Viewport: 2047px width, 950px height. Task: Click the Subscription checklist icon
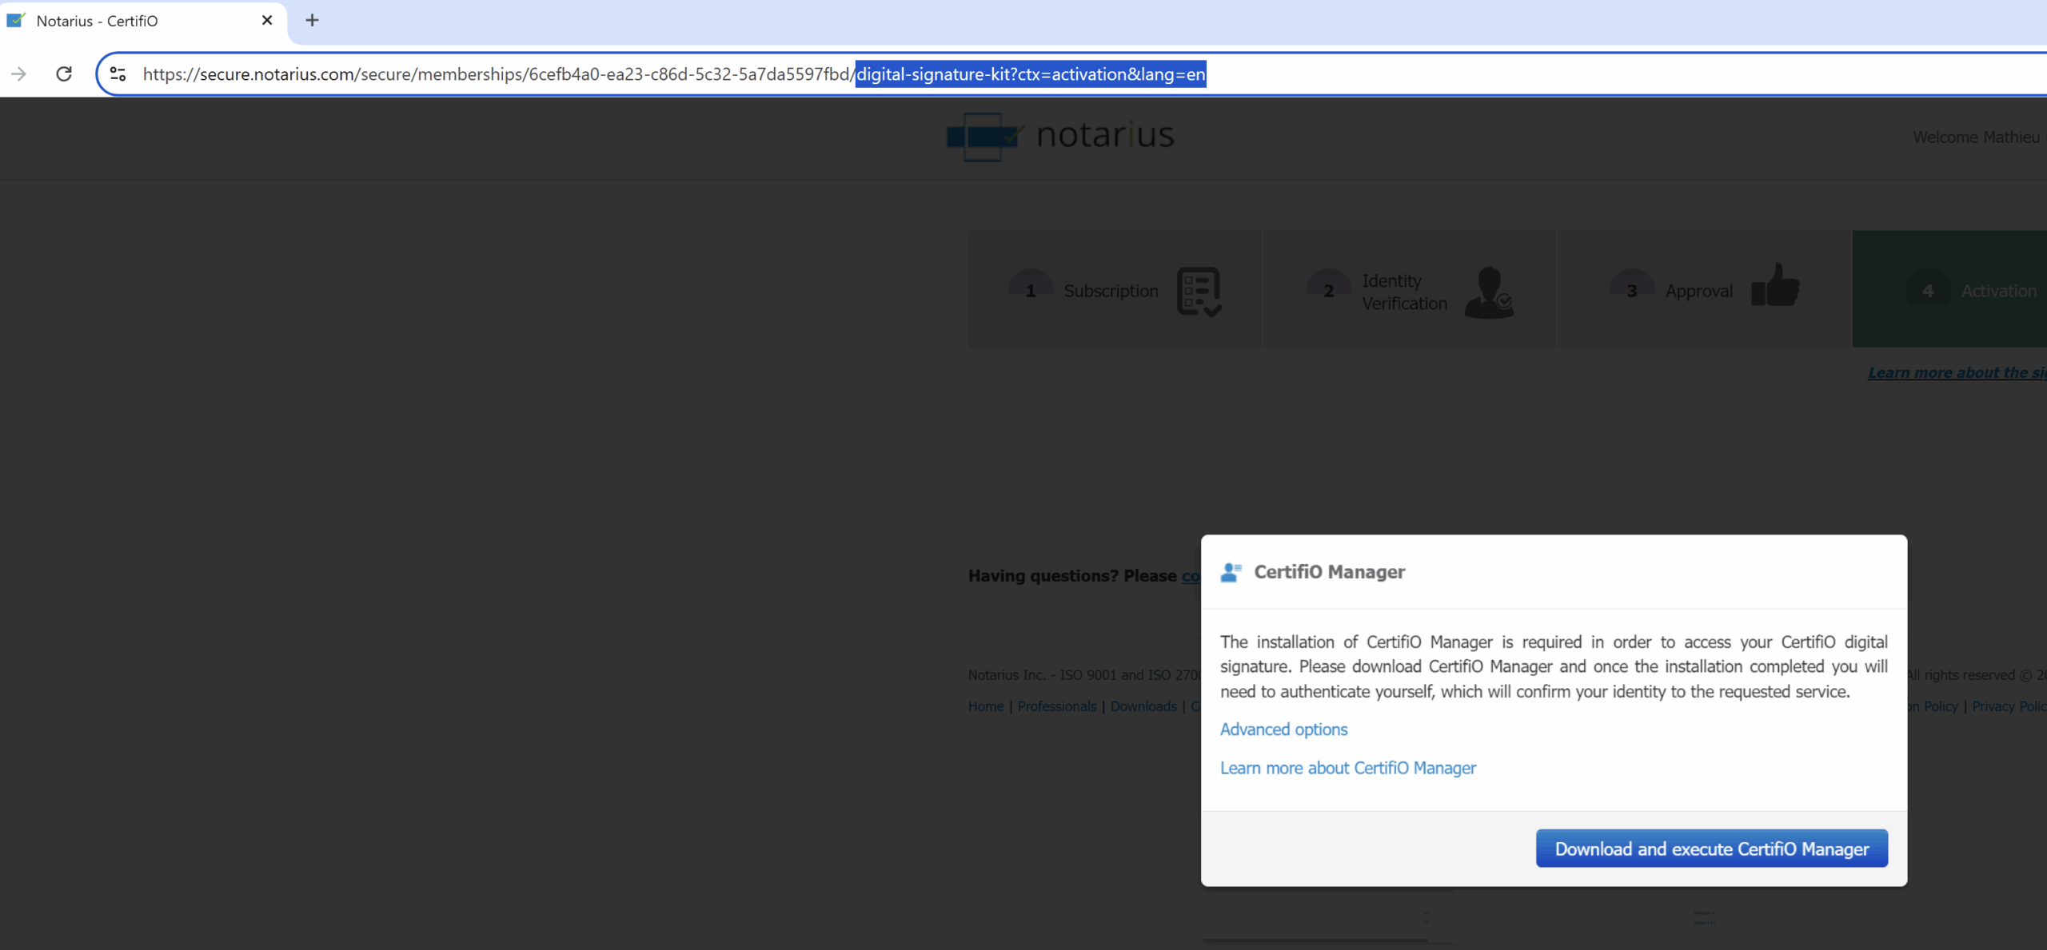pos(1199,292)
